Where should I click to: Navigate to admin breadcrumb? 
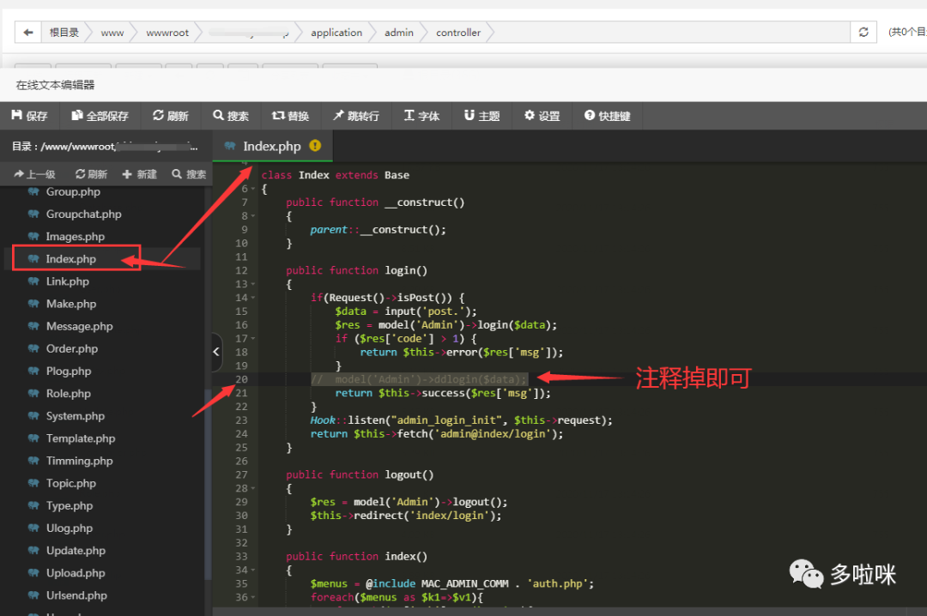[399, 33]
